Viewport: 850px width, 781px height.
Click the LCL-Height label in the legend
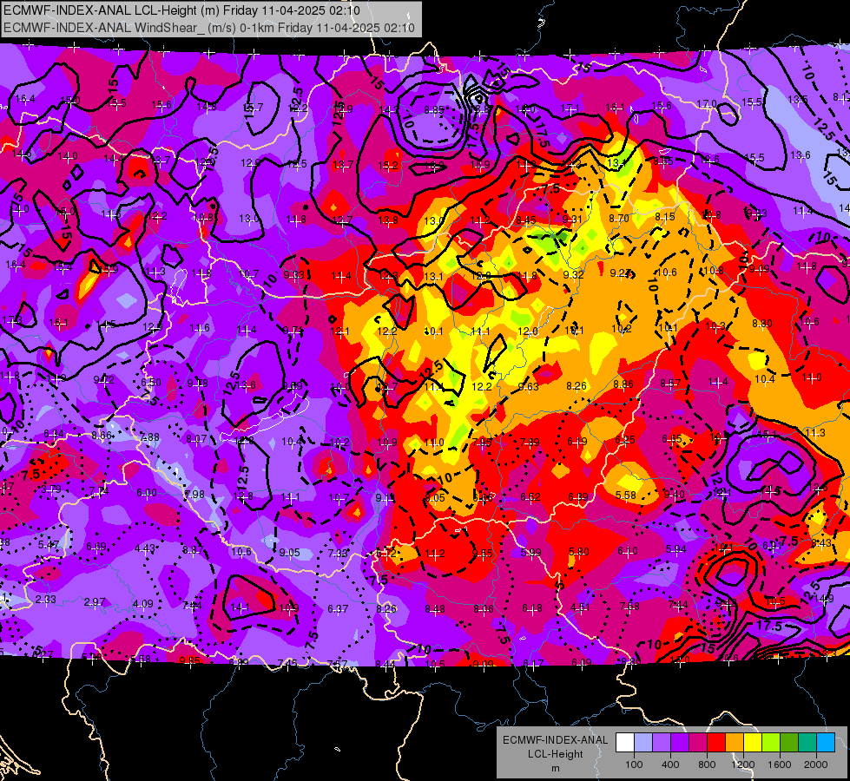coord(555,754)
